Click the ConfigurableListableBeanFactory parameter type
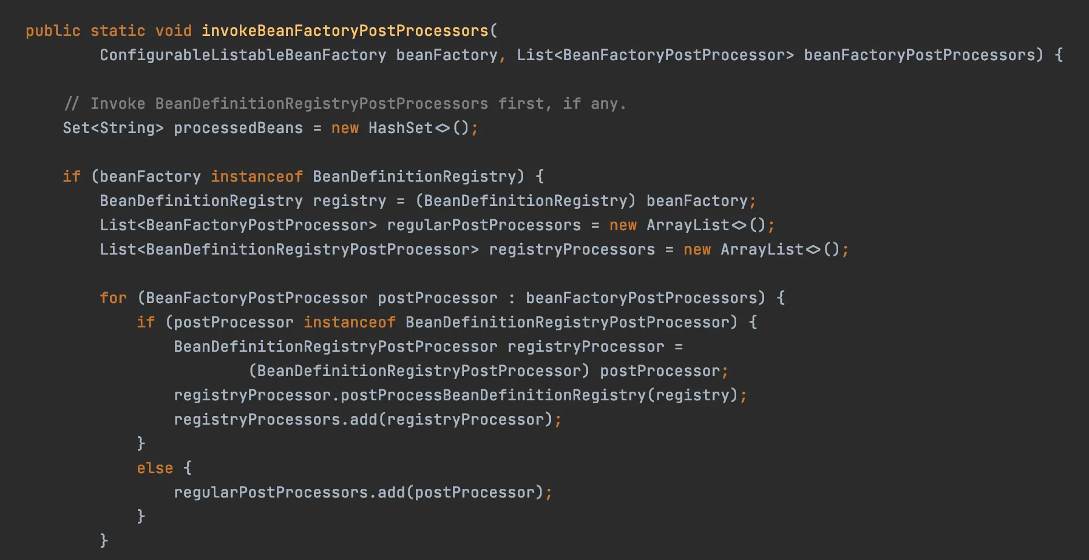 coord(243,55)
